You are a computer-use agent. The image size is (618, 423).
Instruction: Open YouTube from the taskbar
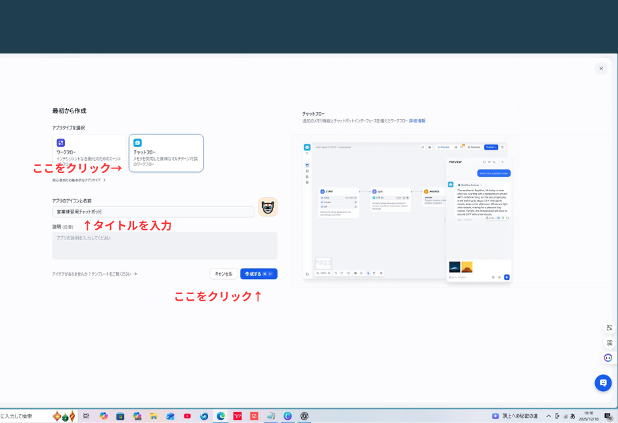click(x=187, y=415)
